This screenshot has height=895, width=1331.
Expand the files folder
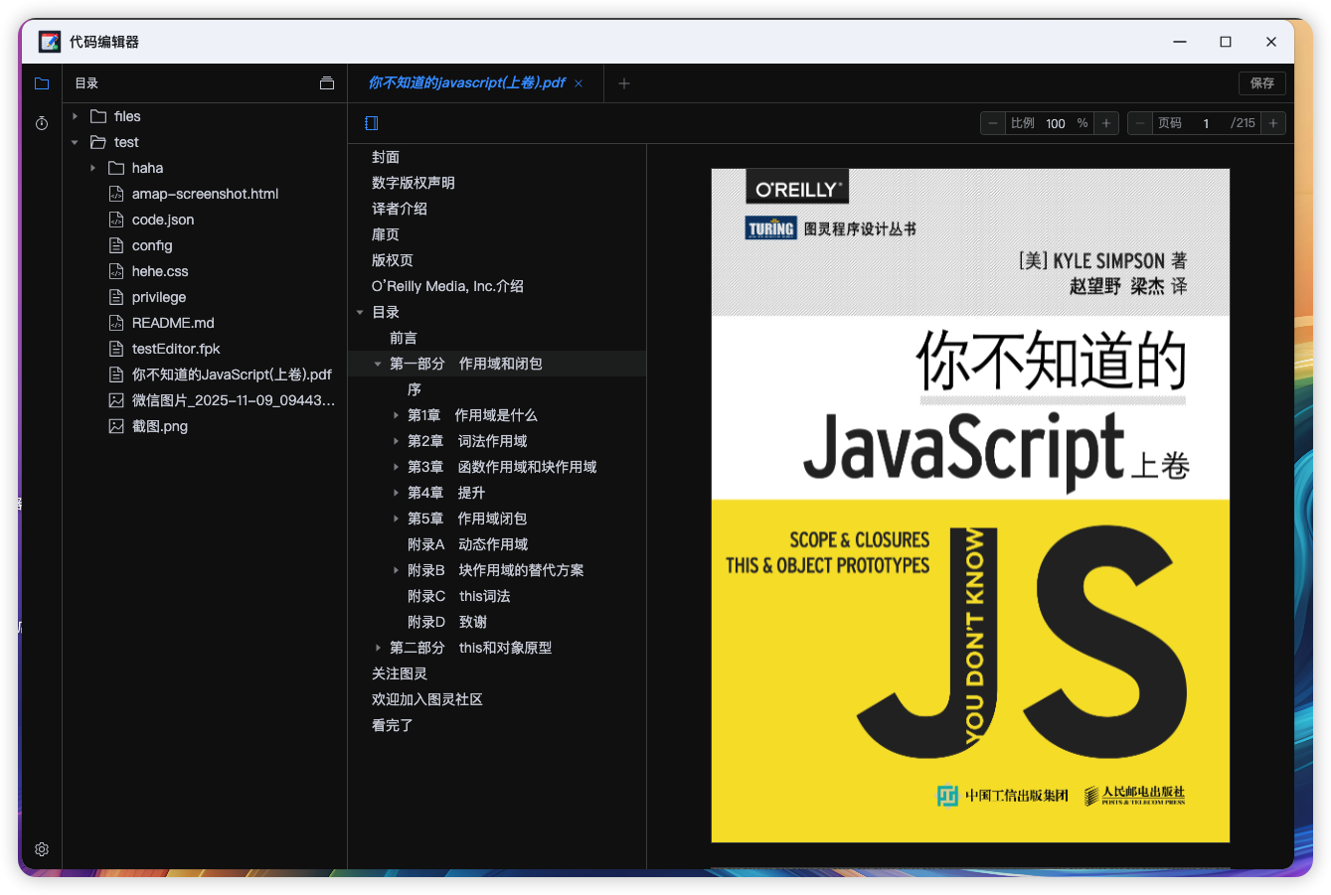coord(76,116)
